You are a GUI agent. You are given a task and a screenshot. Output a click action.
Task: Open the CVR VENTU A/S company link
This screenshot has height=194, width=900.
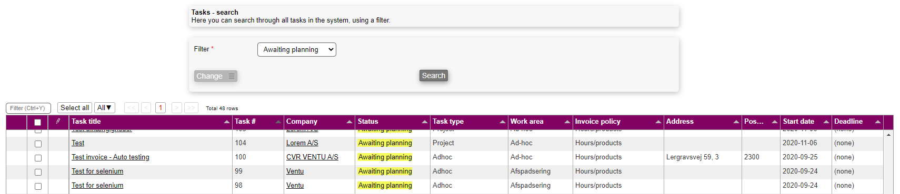[312, 157]
